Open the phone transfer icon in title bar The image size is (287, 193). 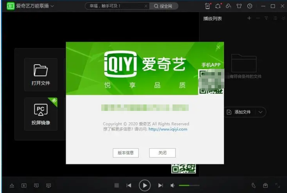coord(208,6)
